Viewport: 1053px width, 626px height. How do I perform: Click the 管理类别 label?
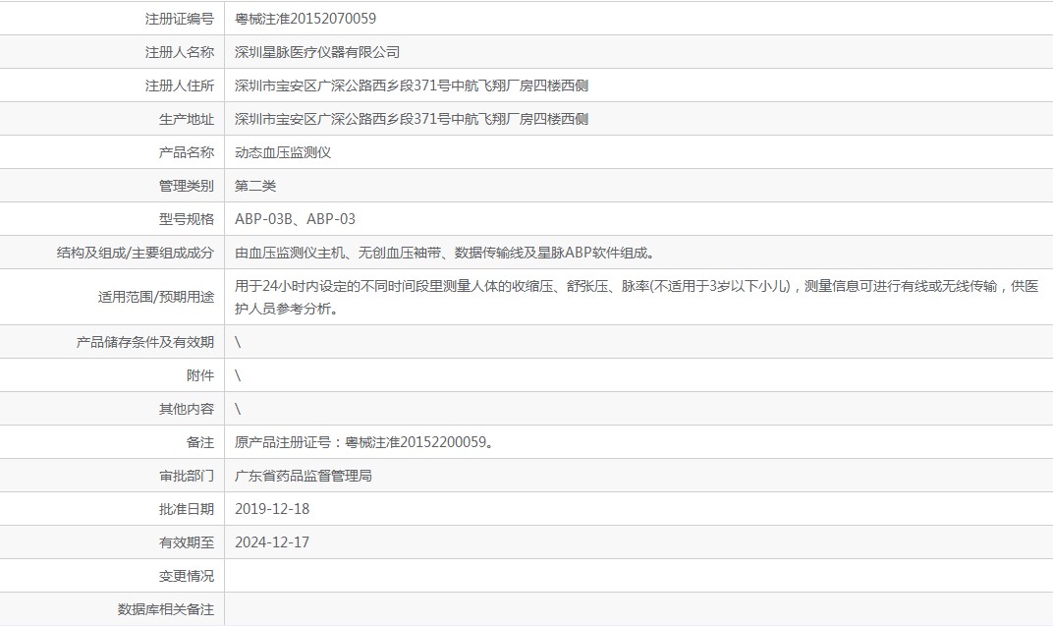186,186
